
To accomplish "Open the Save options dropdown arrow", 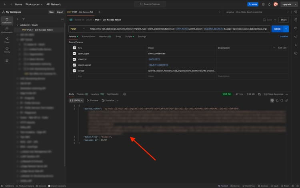I will pos(275,20).
